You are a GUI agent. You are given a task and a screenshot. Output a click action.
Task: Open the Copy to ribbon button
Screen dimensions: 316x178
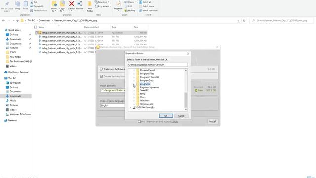point(62,6)
